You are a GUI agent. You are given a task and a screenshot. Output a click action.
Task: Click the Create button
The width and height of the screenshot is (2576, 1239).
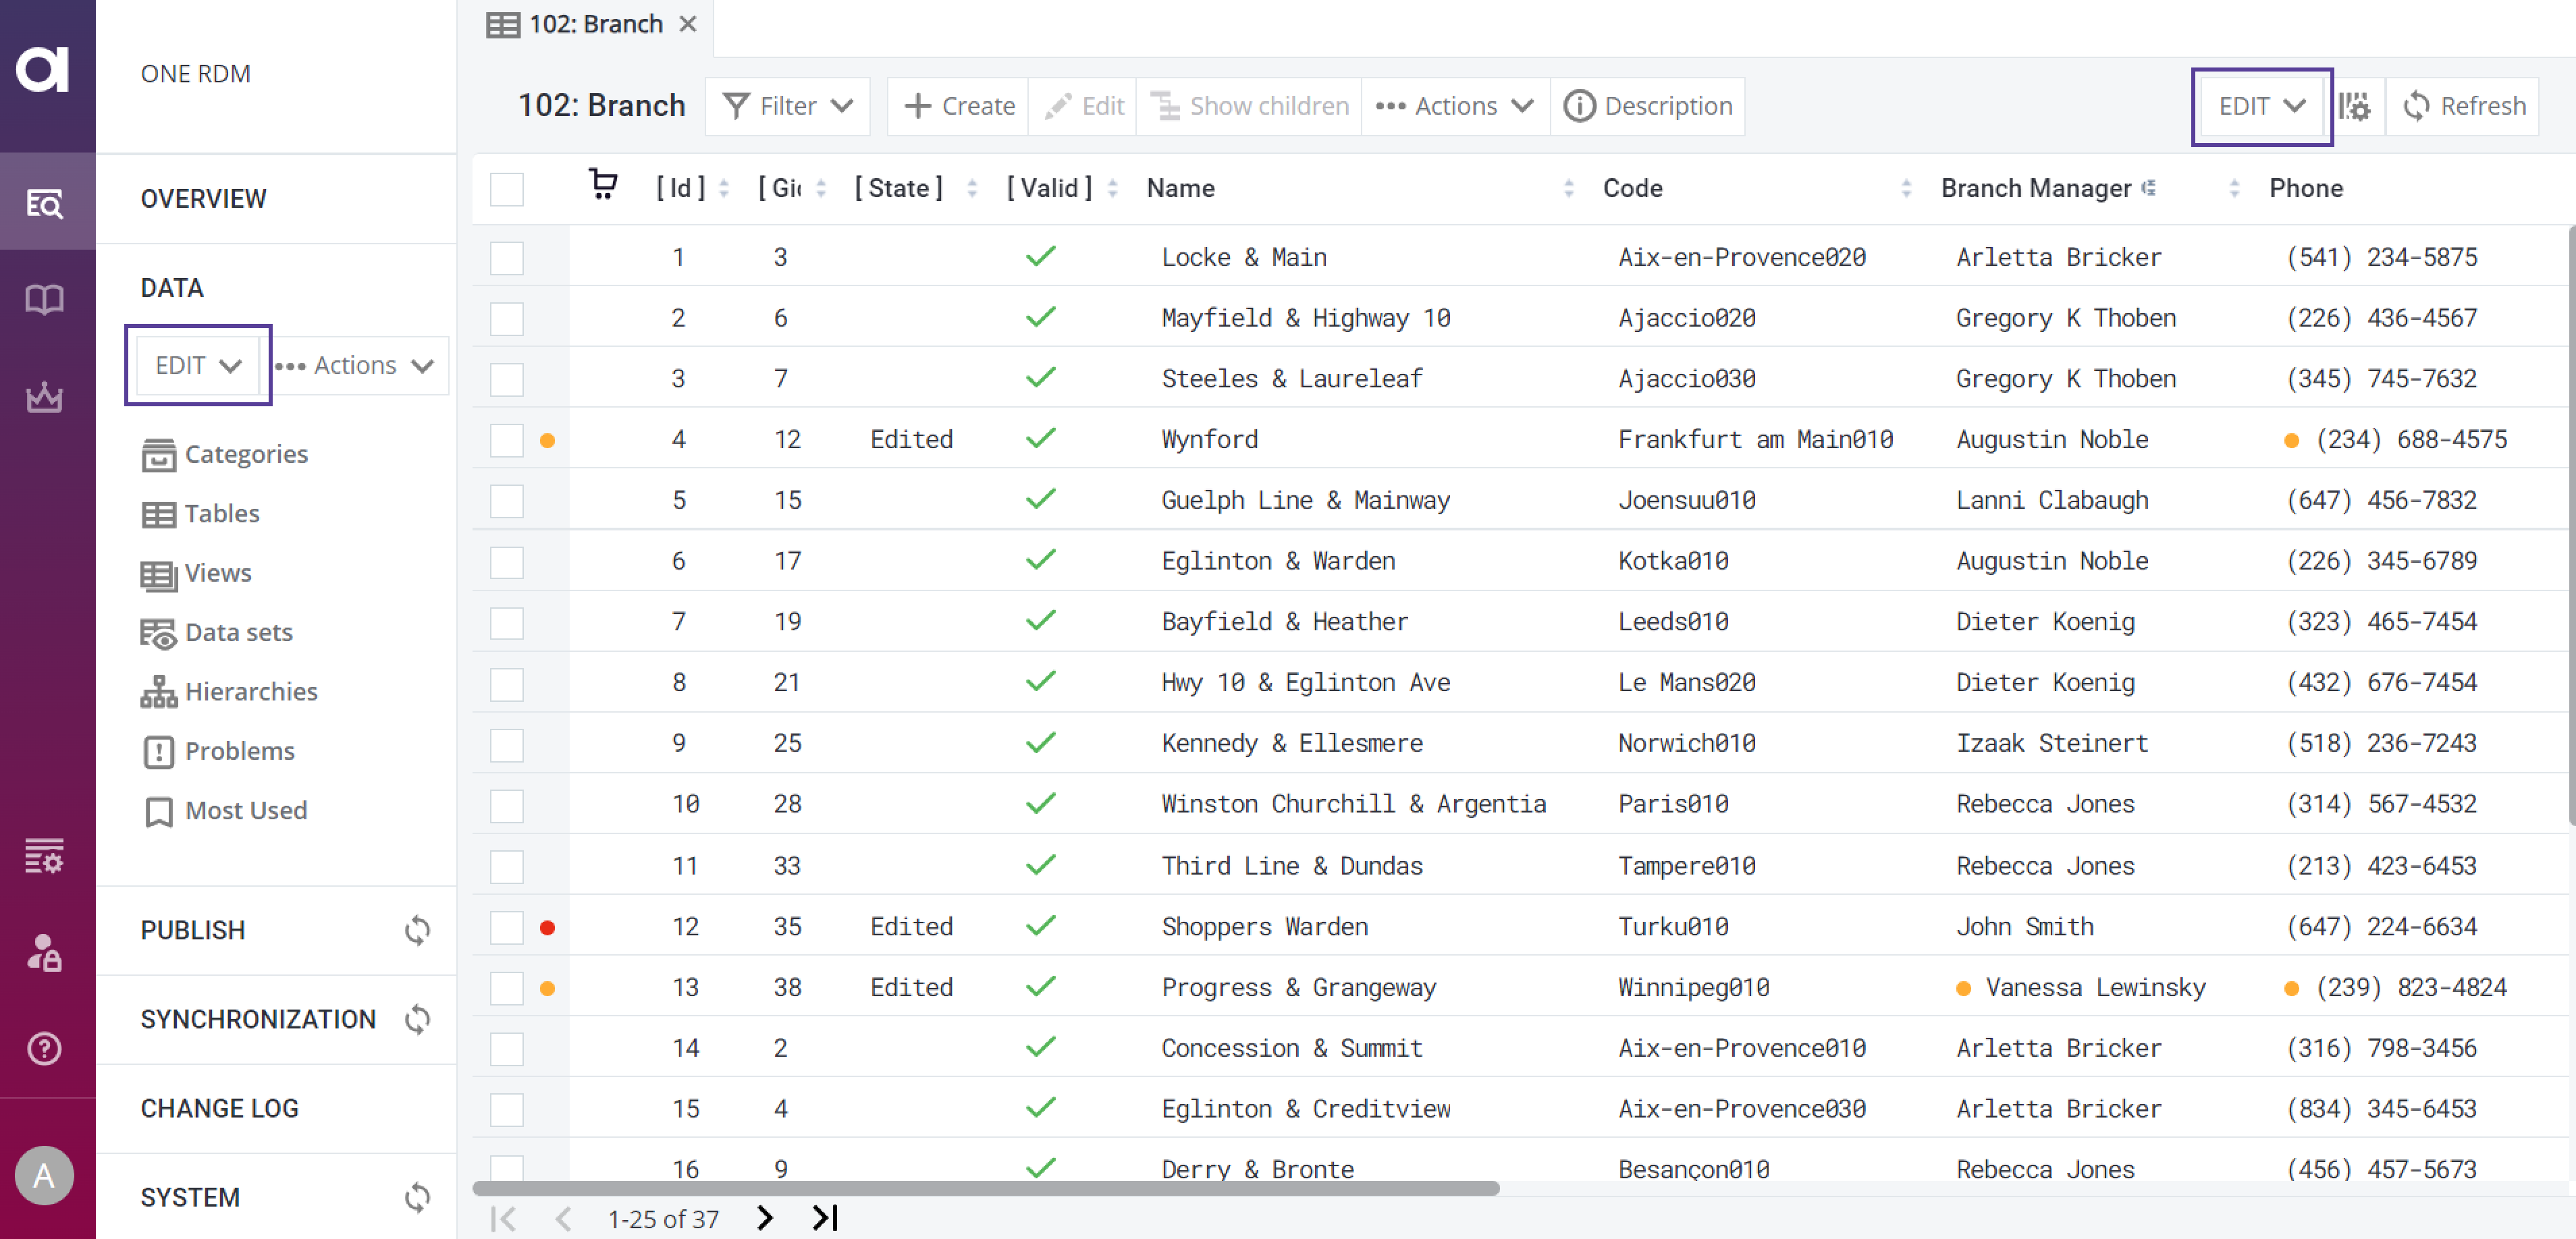(959, 106)
